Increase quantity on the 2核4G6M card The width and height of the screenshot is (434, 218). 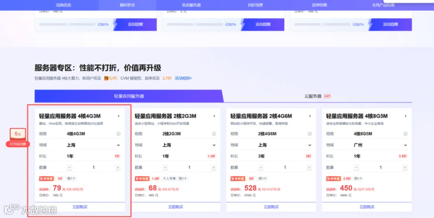[309, 167]
